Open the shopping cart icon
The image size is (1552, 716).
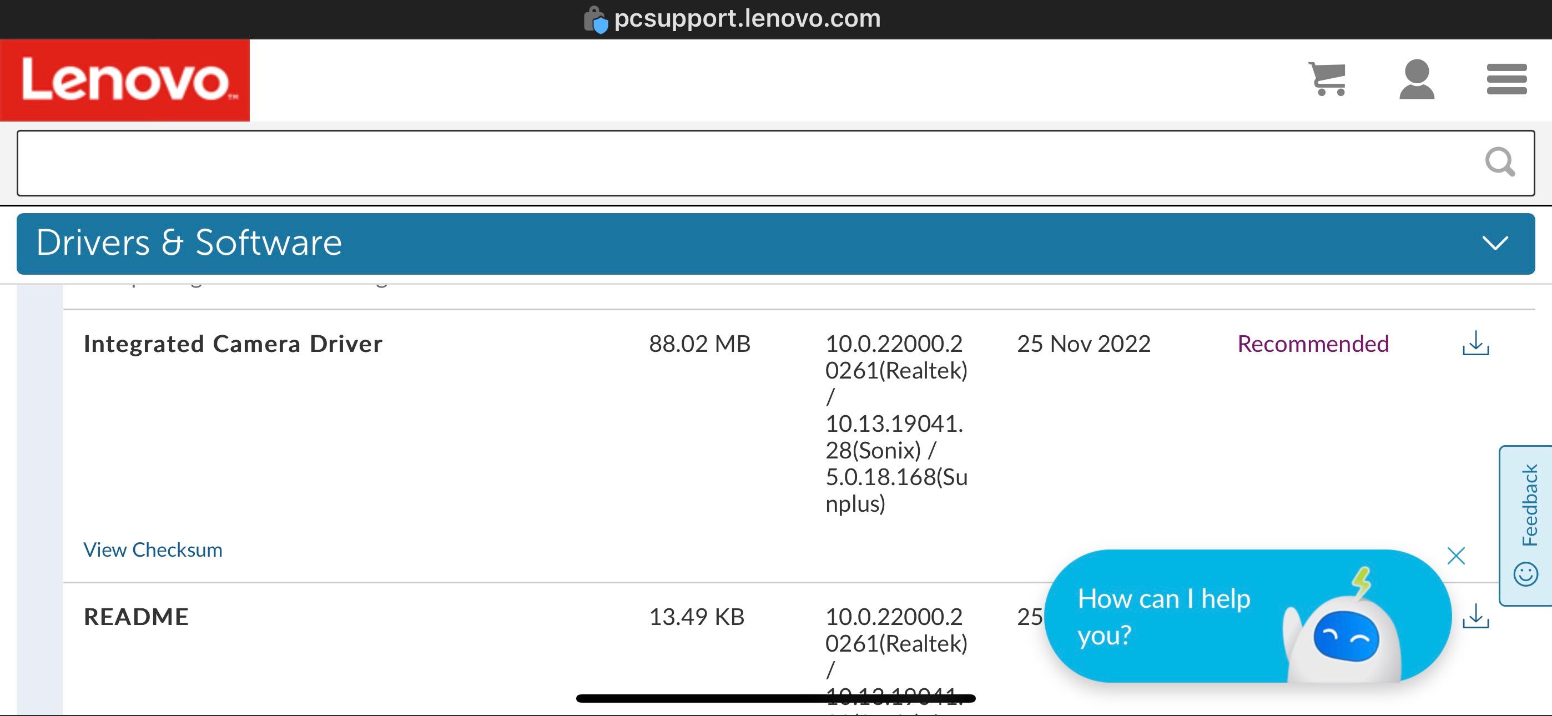[x=1327, y=79]
